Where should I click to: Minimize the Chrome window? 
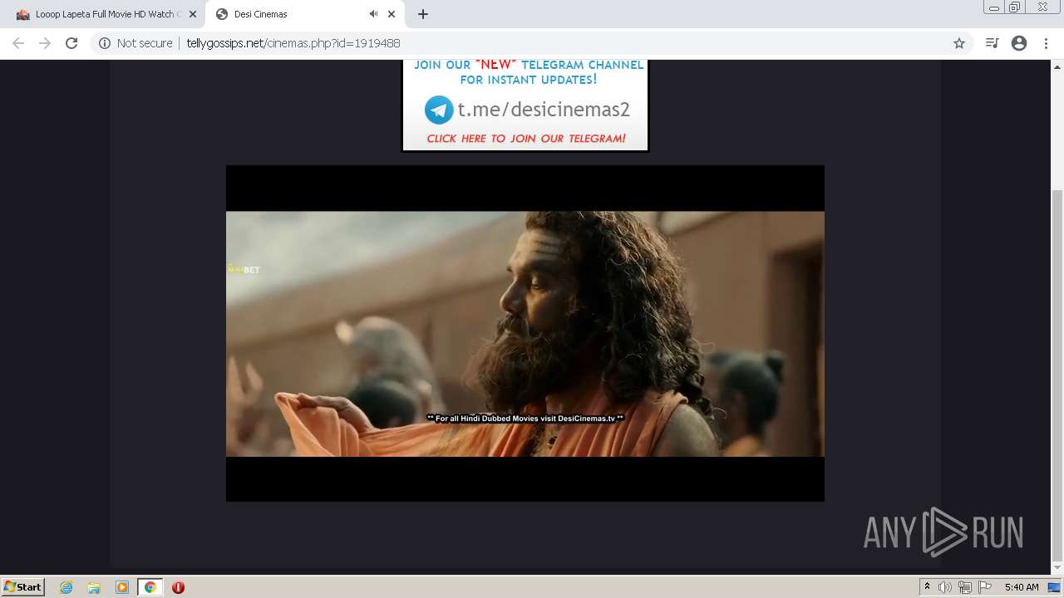pos(994,7)
